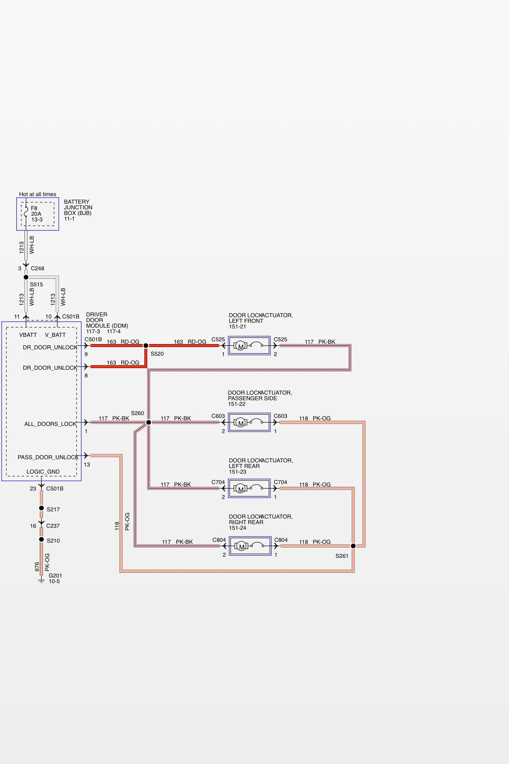Select the right rear door lock actuator symbol

tap(249, 546)
